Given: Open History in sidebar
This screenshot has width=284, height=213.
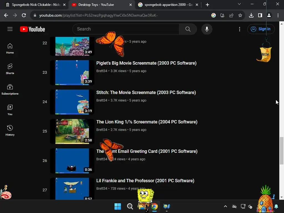Looking at the screenshot, I should coord(10,130).
